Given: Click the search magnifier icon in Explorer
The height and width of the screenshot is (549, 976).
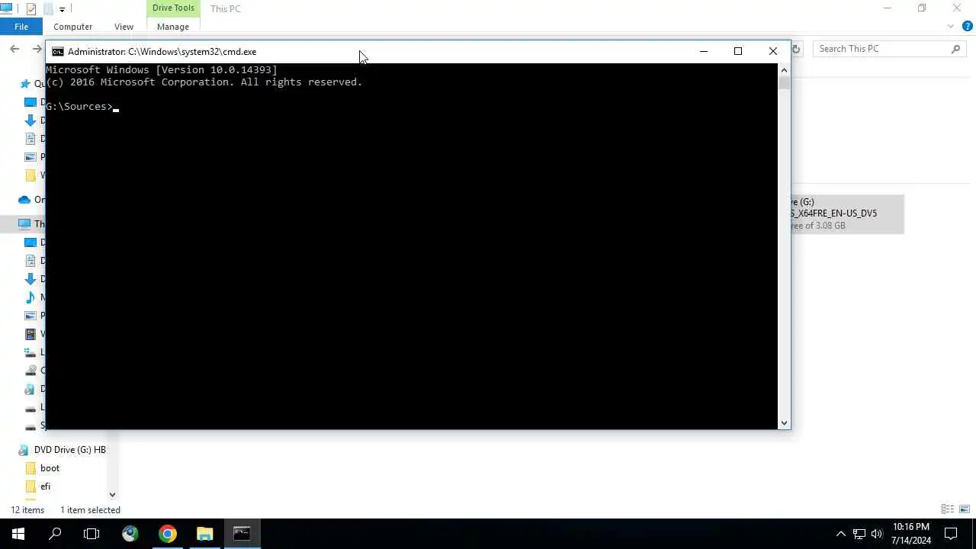Looking at the screenshot, I should (955, 49).
